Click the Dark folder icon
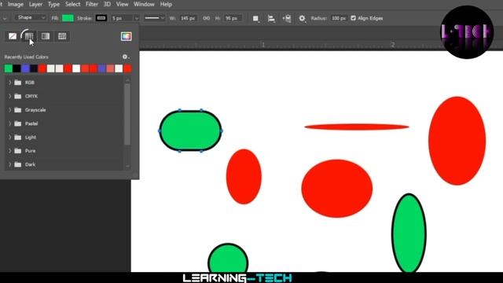Screen dimensions: 503x283 [x=18, y=164]
